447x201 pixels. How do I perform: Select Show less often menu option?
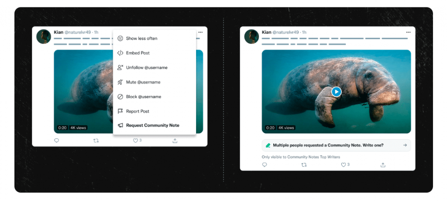[141, 38]
